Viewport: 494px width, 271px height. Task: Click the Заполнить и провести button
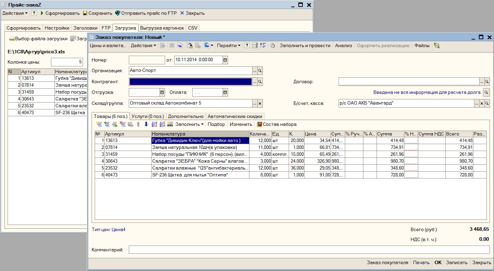(305, 45)
